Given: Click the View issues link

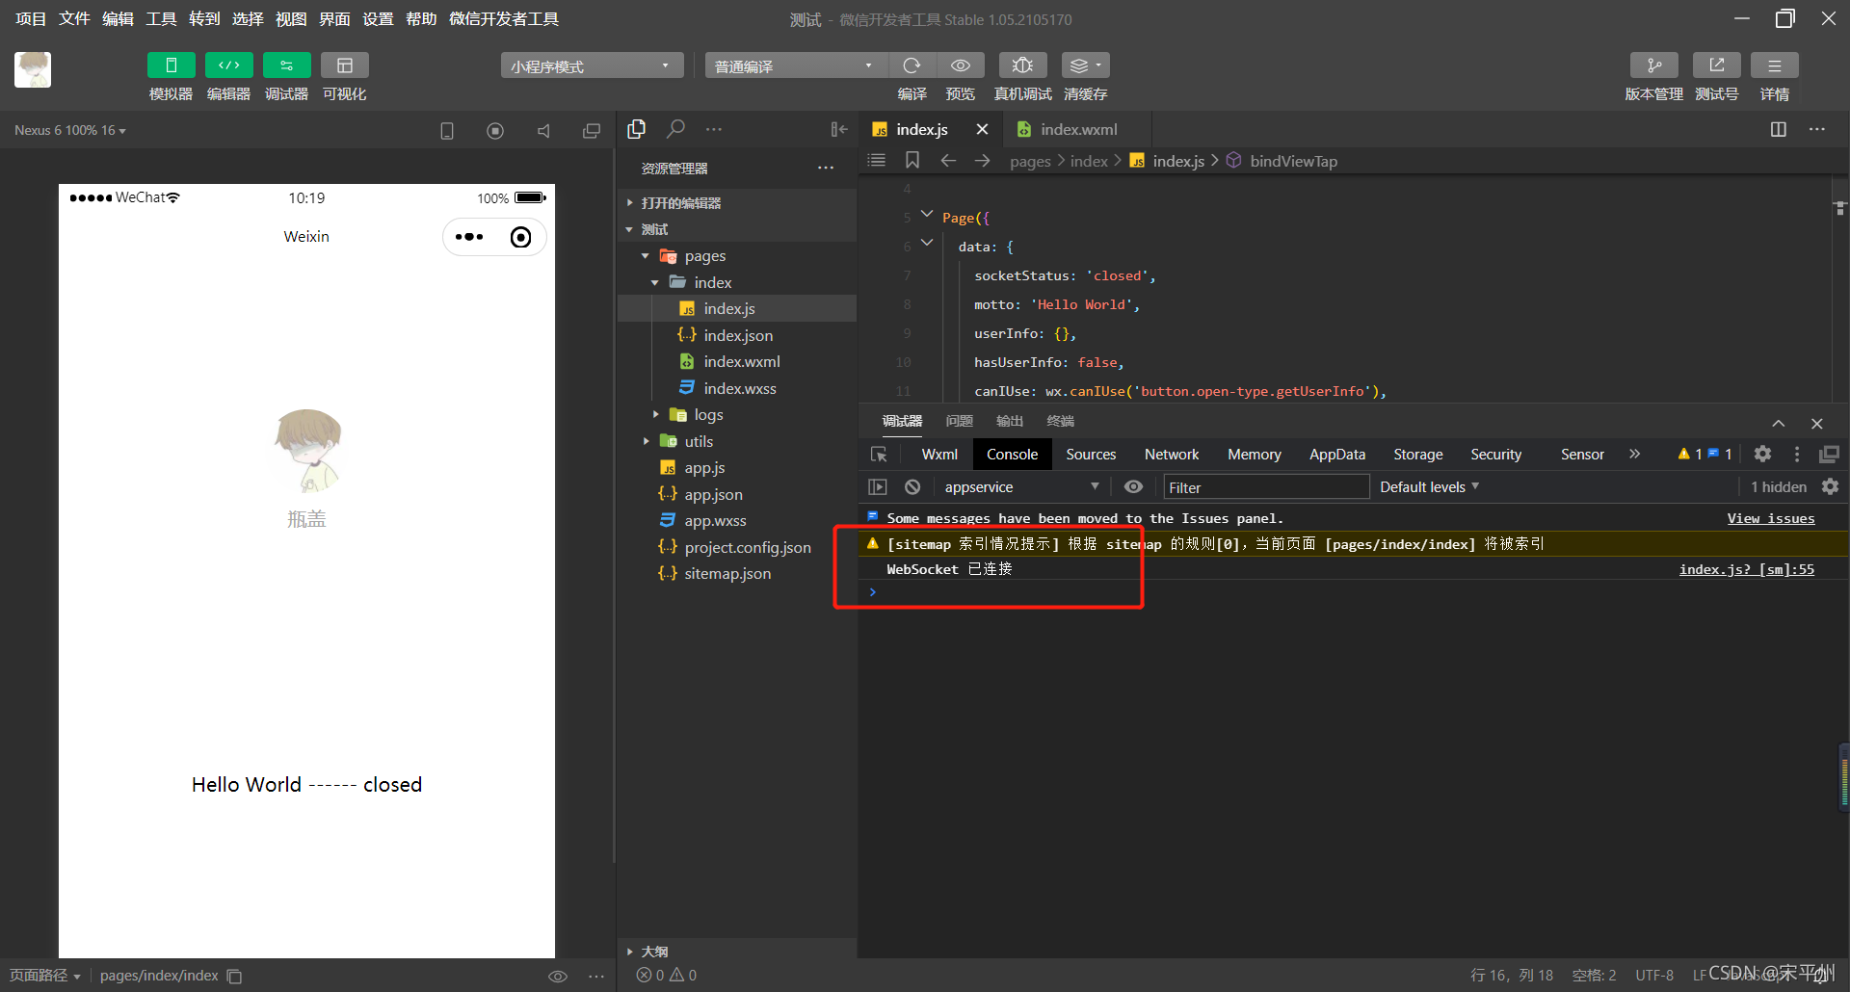Looking at the screenshot, I should pos(1770,518).
